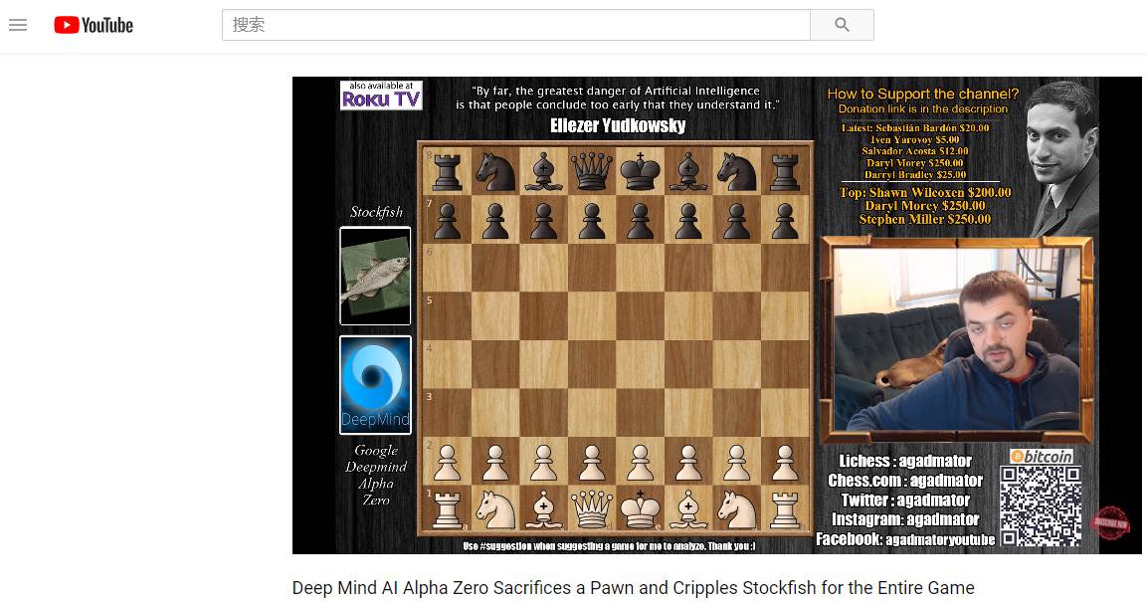This screenshot has width=1147, height=602.
Task: Click 'Facebook: agadmatoryoutube' text
Action: (x=905, y=539)
